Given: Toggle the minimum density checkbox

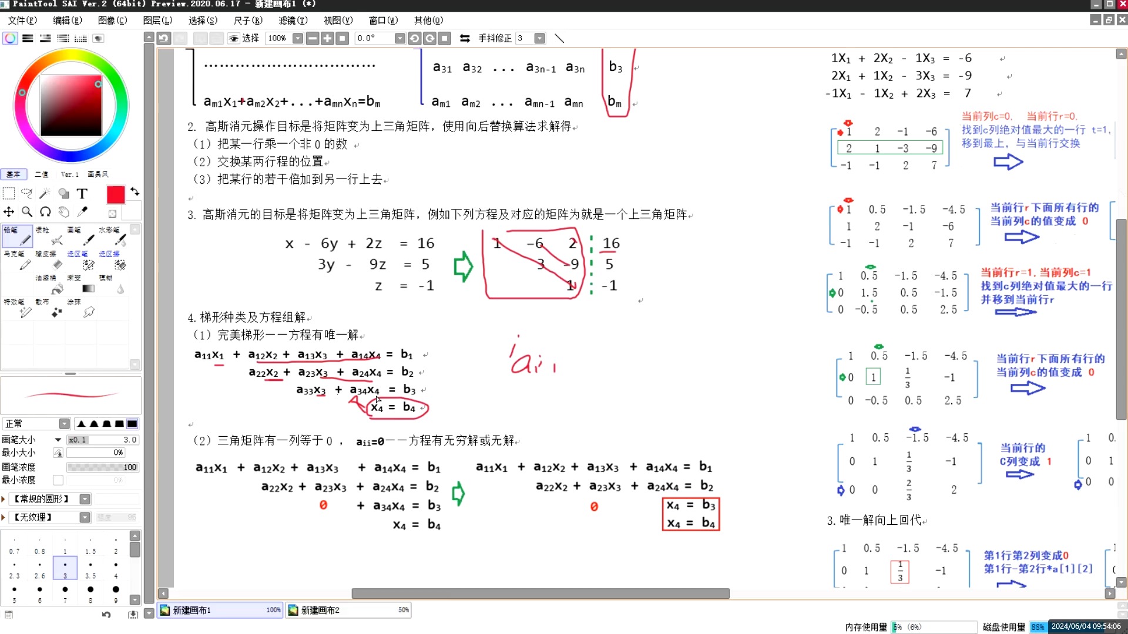Looking at the screenshot, I should coord(58,480).
